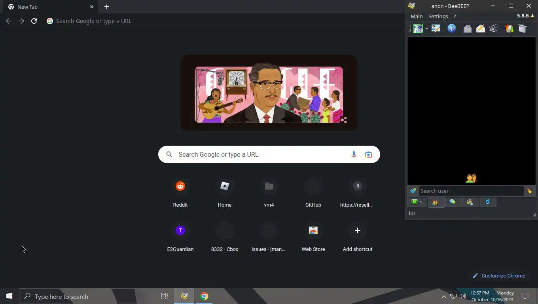
Task: Open the notification center icon
Action: [525, 296]
